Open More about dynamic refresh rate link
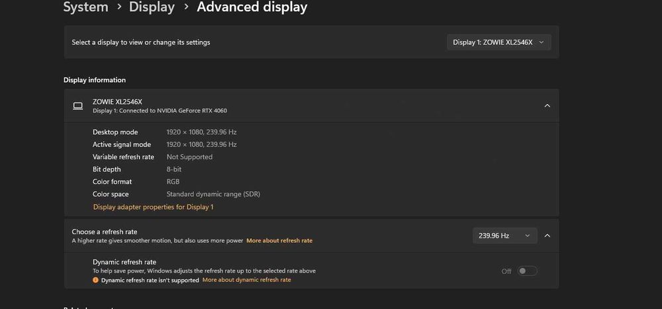Screen dimensions: 662x309 click(x=246, y=280)
